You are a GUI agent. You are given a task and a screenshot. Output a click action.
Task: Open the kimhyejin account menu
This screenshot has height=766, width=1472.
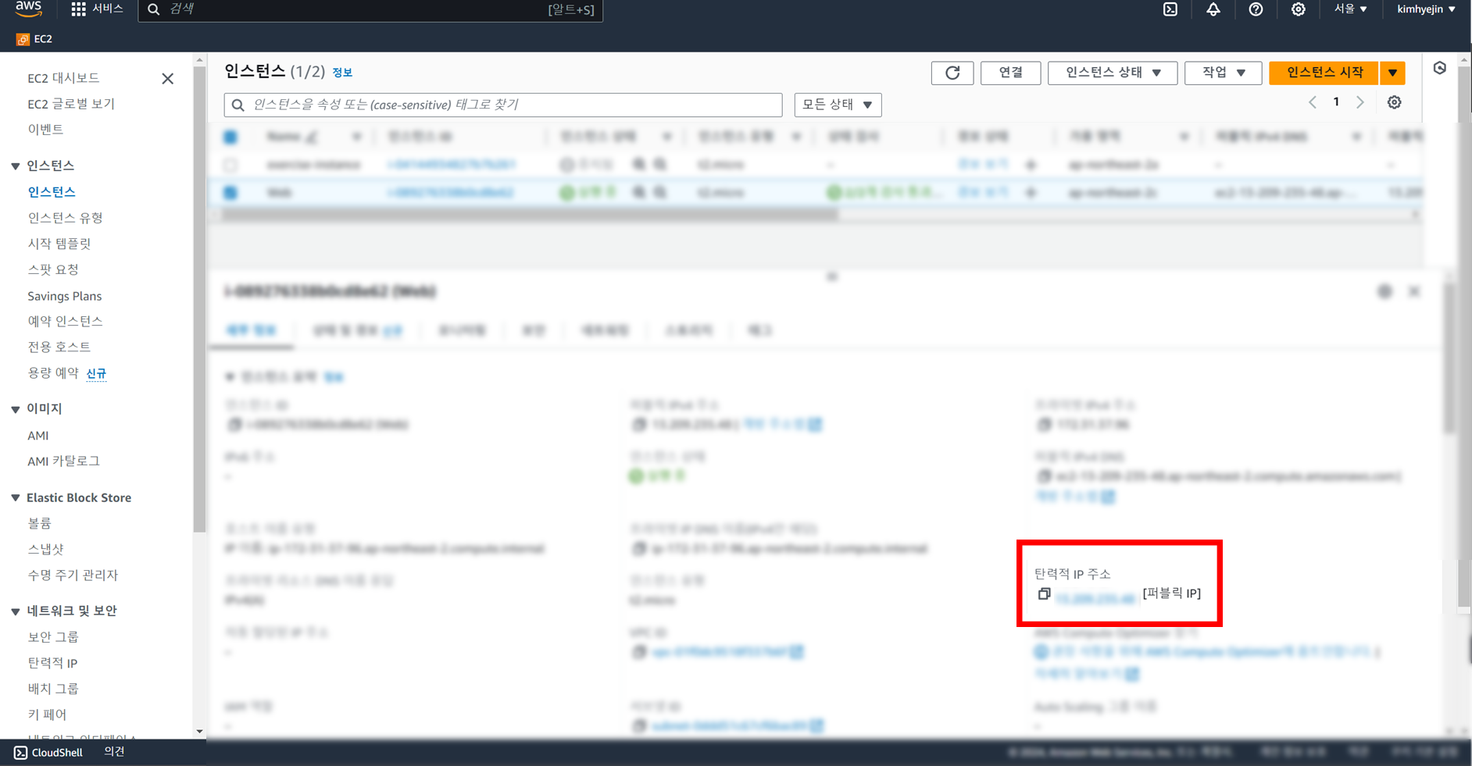1426,9
